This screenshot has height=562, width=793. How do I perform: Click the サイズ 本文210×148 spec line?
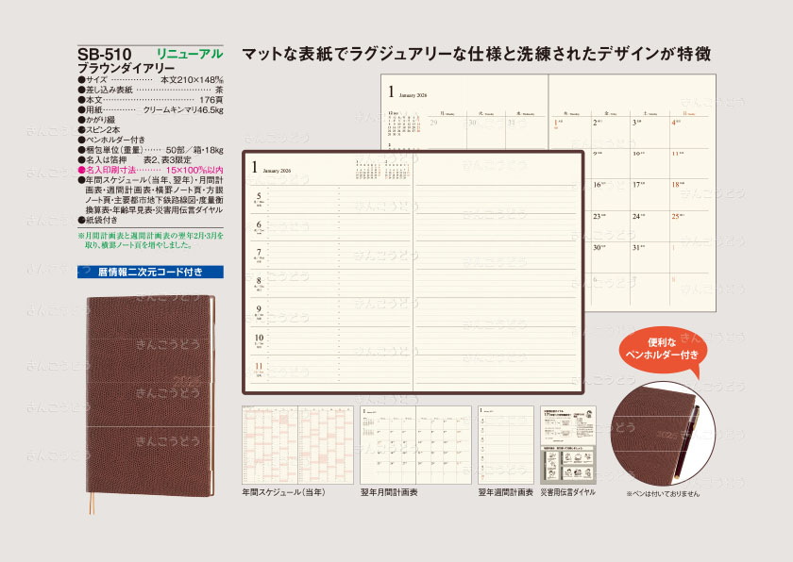tap(150, 80)
